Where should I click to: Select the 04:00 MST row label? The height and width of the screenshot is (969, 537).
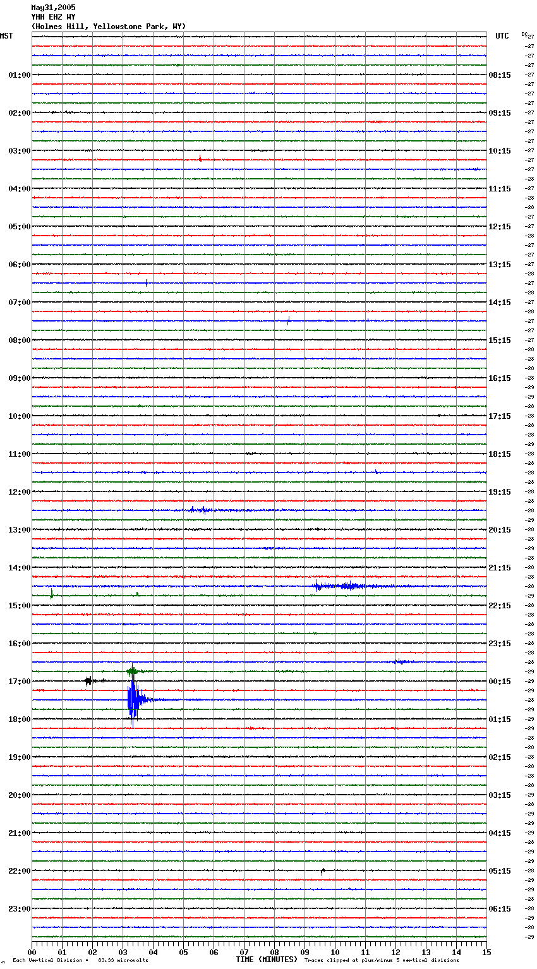pyautogui.click(x=20, y=189)
